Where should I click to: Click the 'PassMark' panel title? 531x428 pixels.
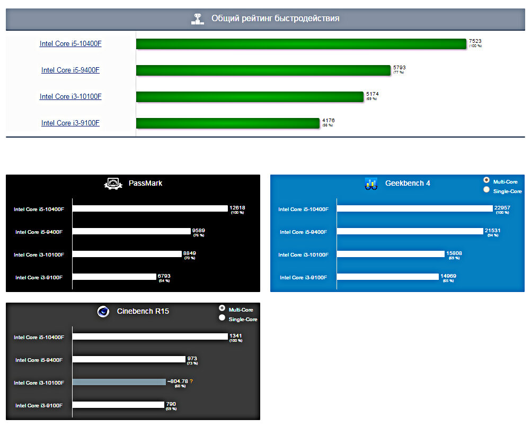(x=146, y=183)
